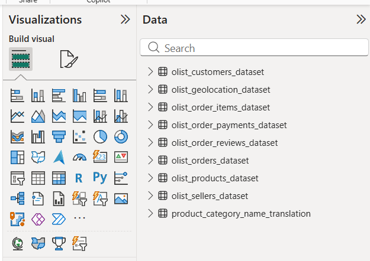Select the Gauge visual

click(x=79, y=157)
